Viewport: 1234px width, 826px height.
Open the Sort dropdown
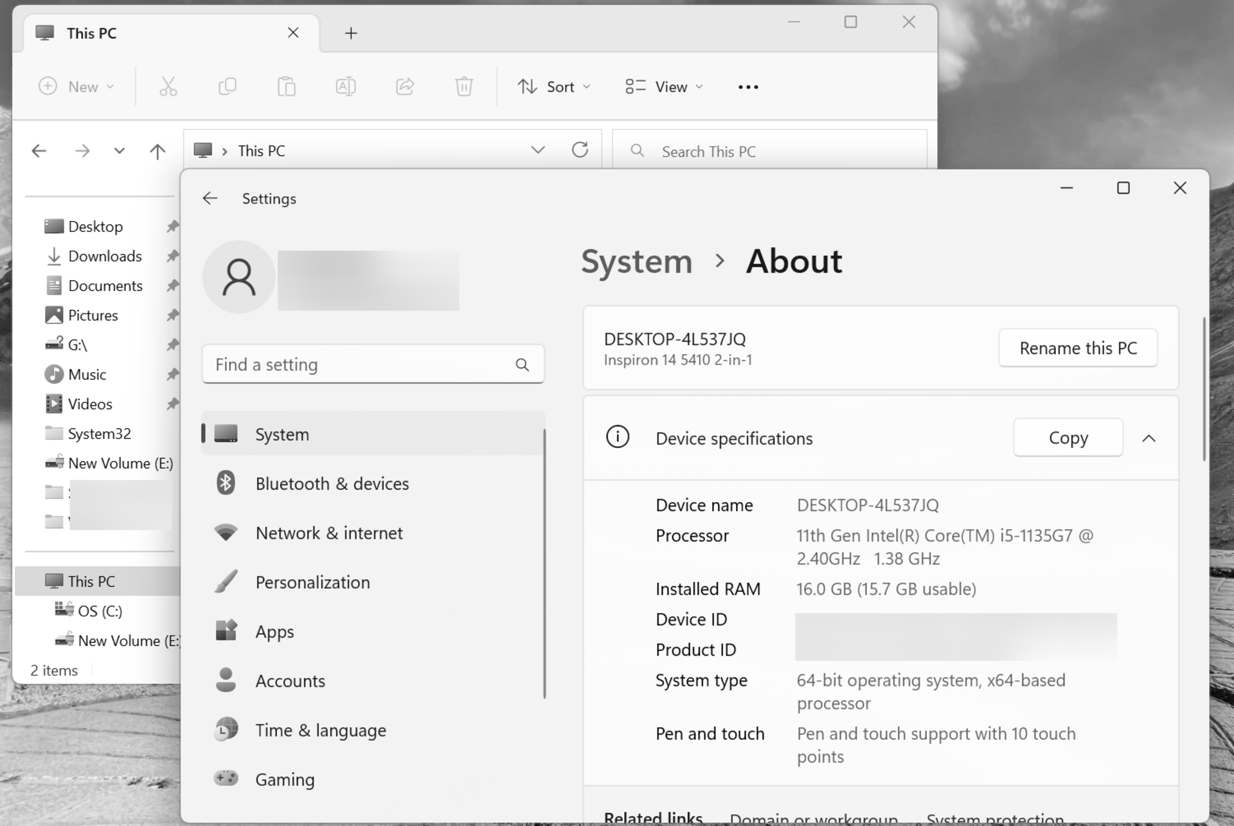[554, 87]
